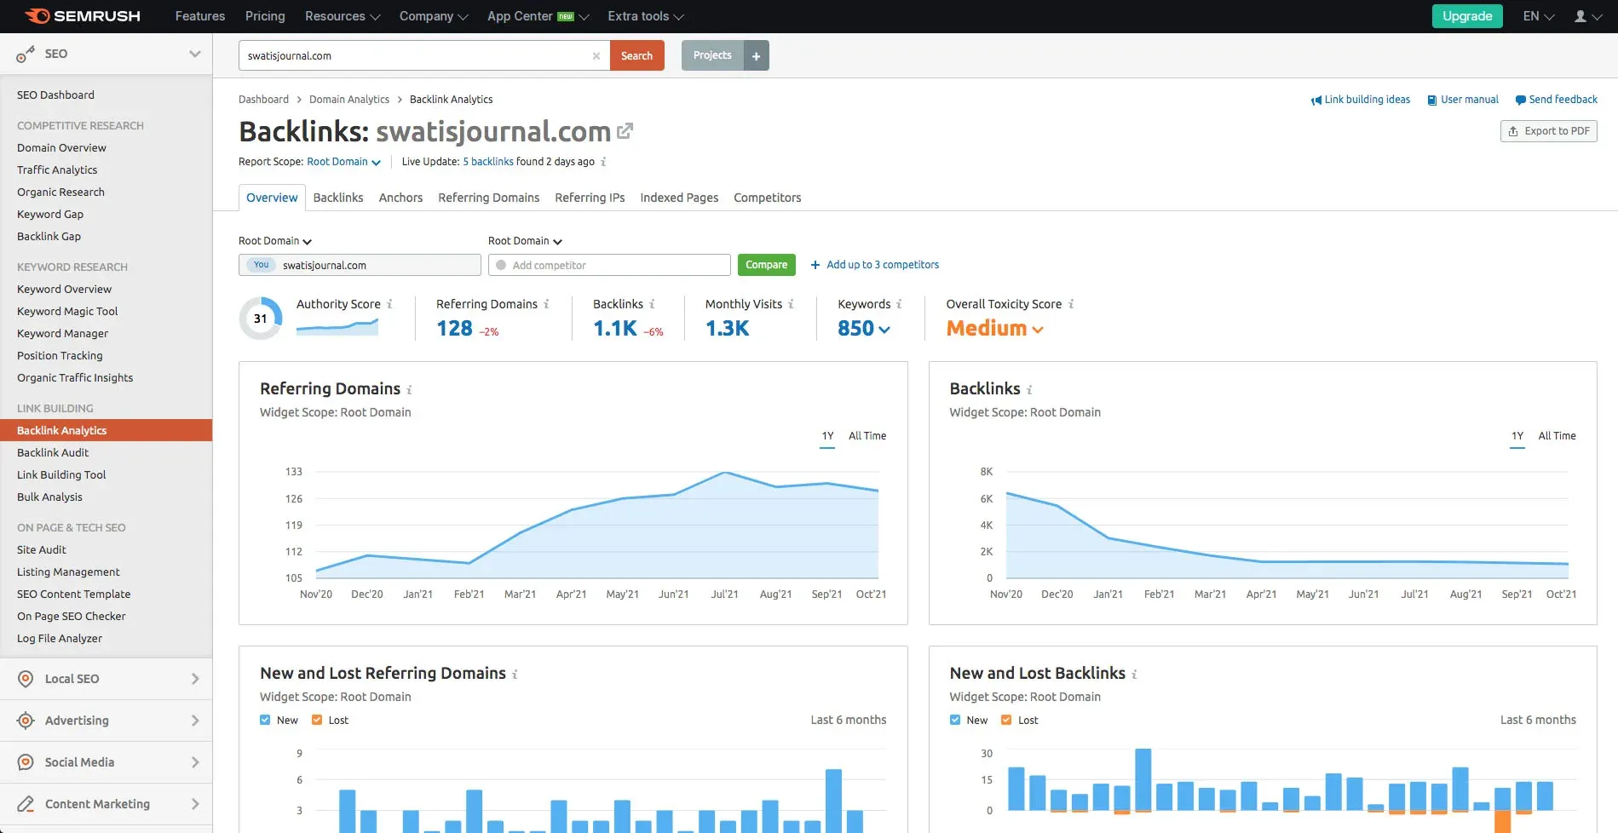Open the Resources dropdown menu
Viewport: 1618px width, 833px height.
[343, 16]
